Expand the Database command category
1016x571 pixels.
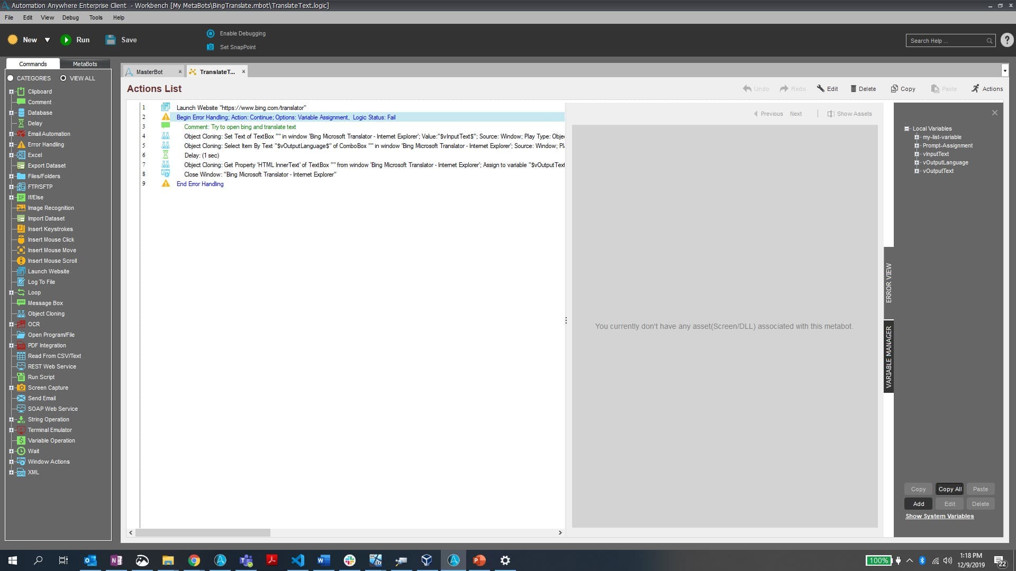tap(11, 113)
